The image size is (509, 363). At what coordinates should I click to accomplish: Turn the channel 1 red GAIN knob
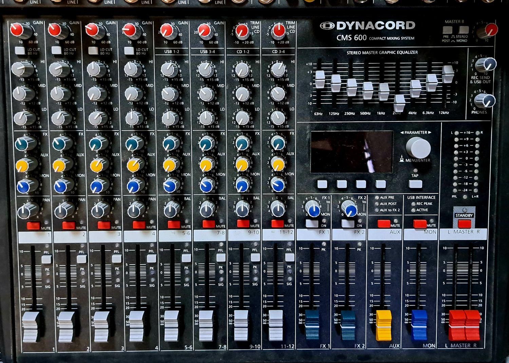[x=17, y=30]
